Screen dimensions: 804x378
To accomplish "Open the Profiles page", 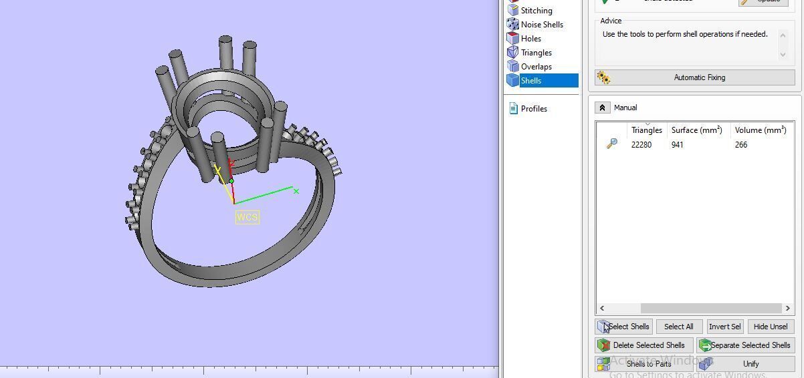I will pyautogui.click(x=534, y=109).
